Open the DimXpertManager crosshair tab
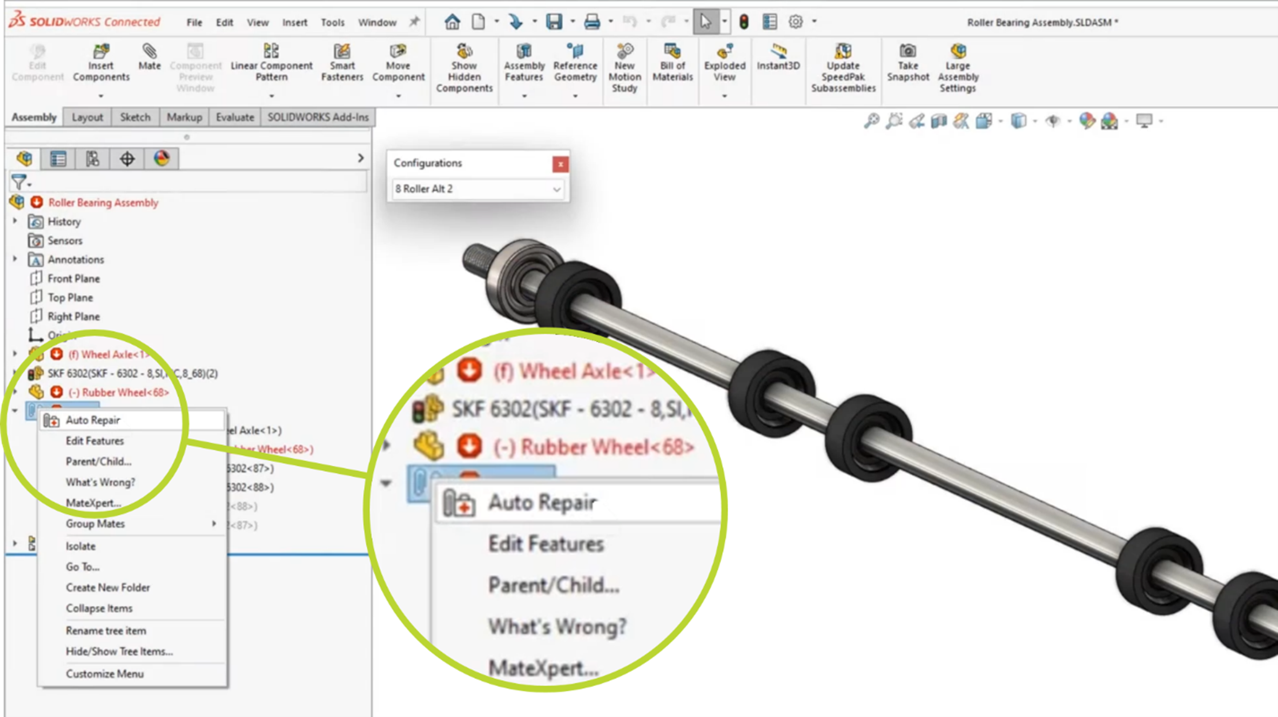 [x=127, y=158]
